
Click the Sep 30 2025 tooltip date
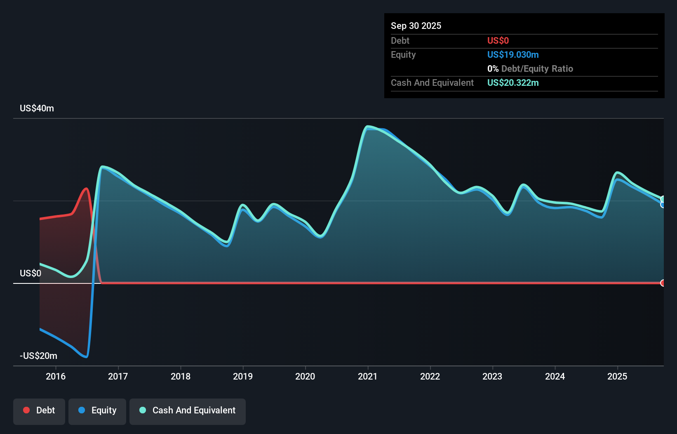point(416,26)
